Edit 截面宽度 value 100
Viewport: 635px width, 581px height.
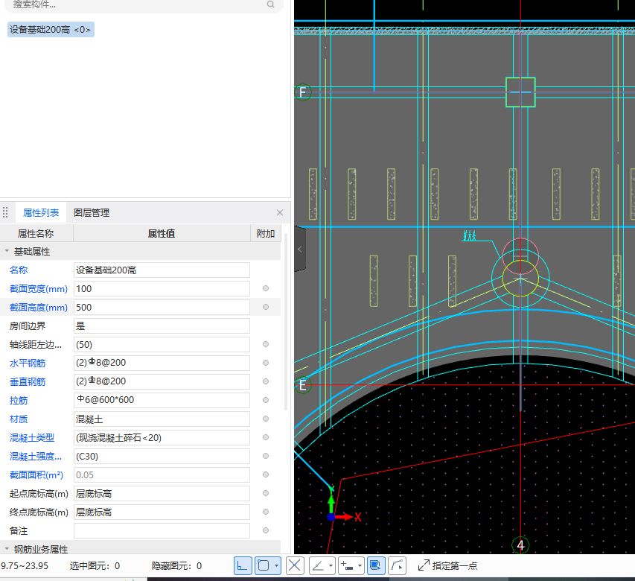pyautogui.click(x=162, y=289)
